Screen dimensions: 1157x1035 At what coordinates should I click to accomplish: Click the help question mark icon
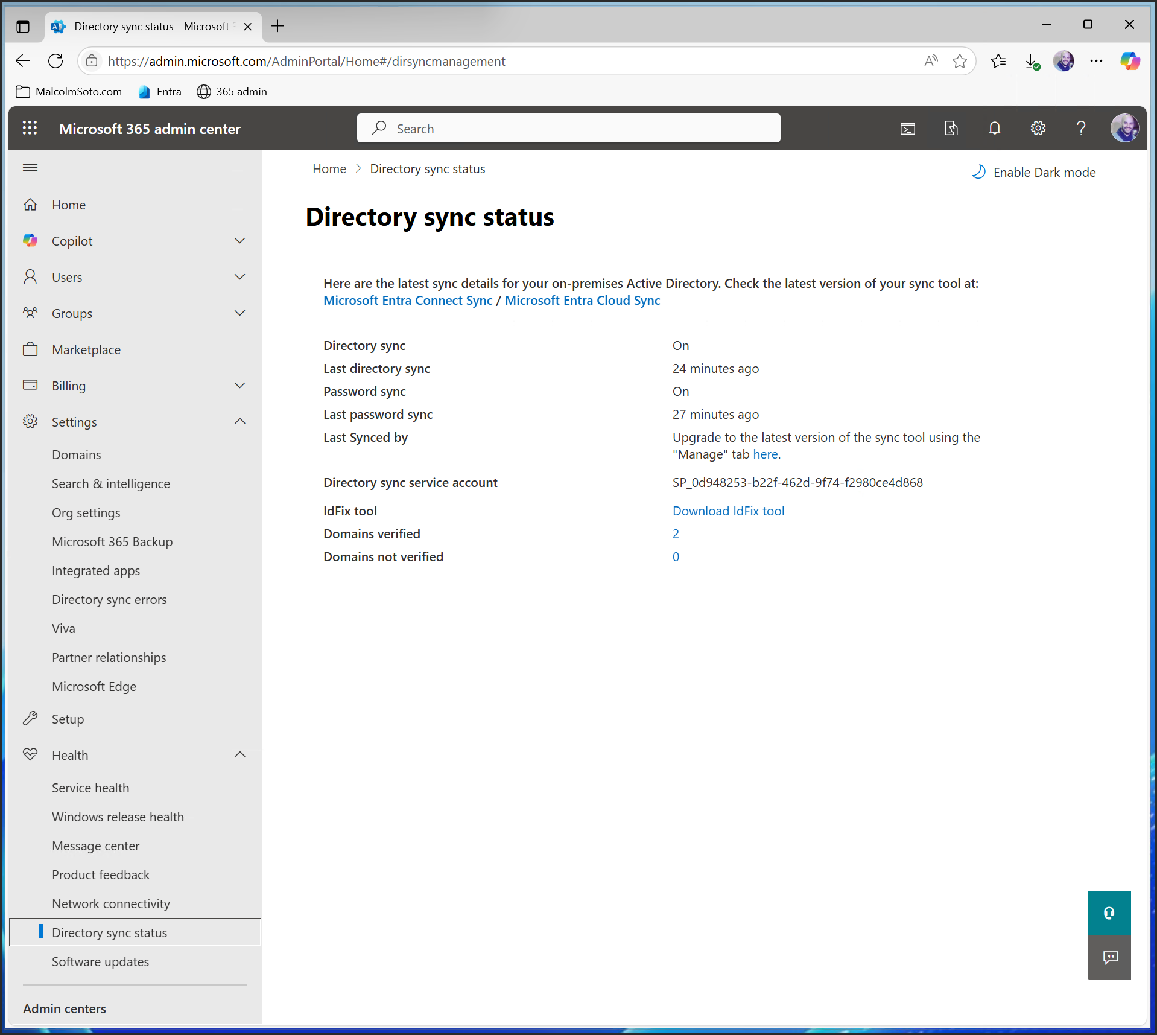pyautogui.click(x=1081, y=128)
